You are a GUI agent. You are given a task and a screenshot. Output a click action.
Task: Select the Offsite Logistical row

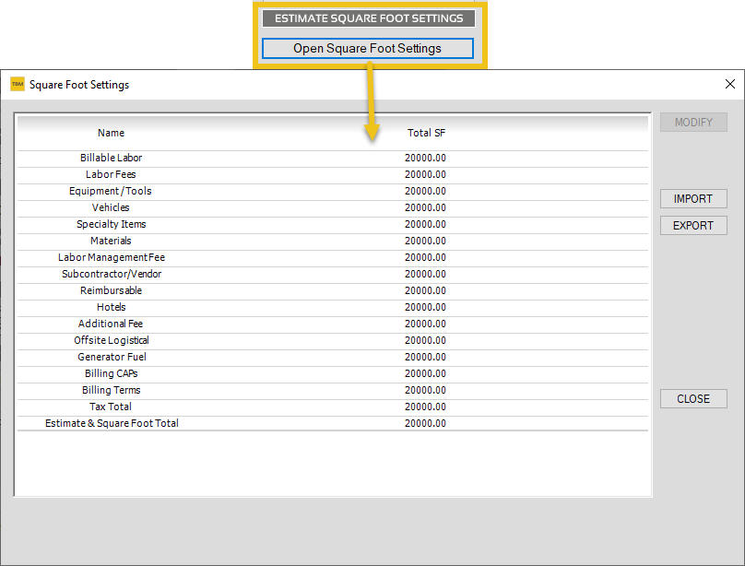tap(333, 341)
